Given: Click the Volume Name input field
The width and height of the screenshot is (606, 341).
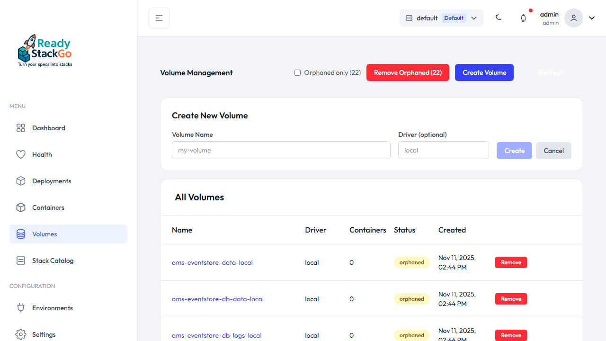Looking at the screenshot, I should tap(281, 150).
